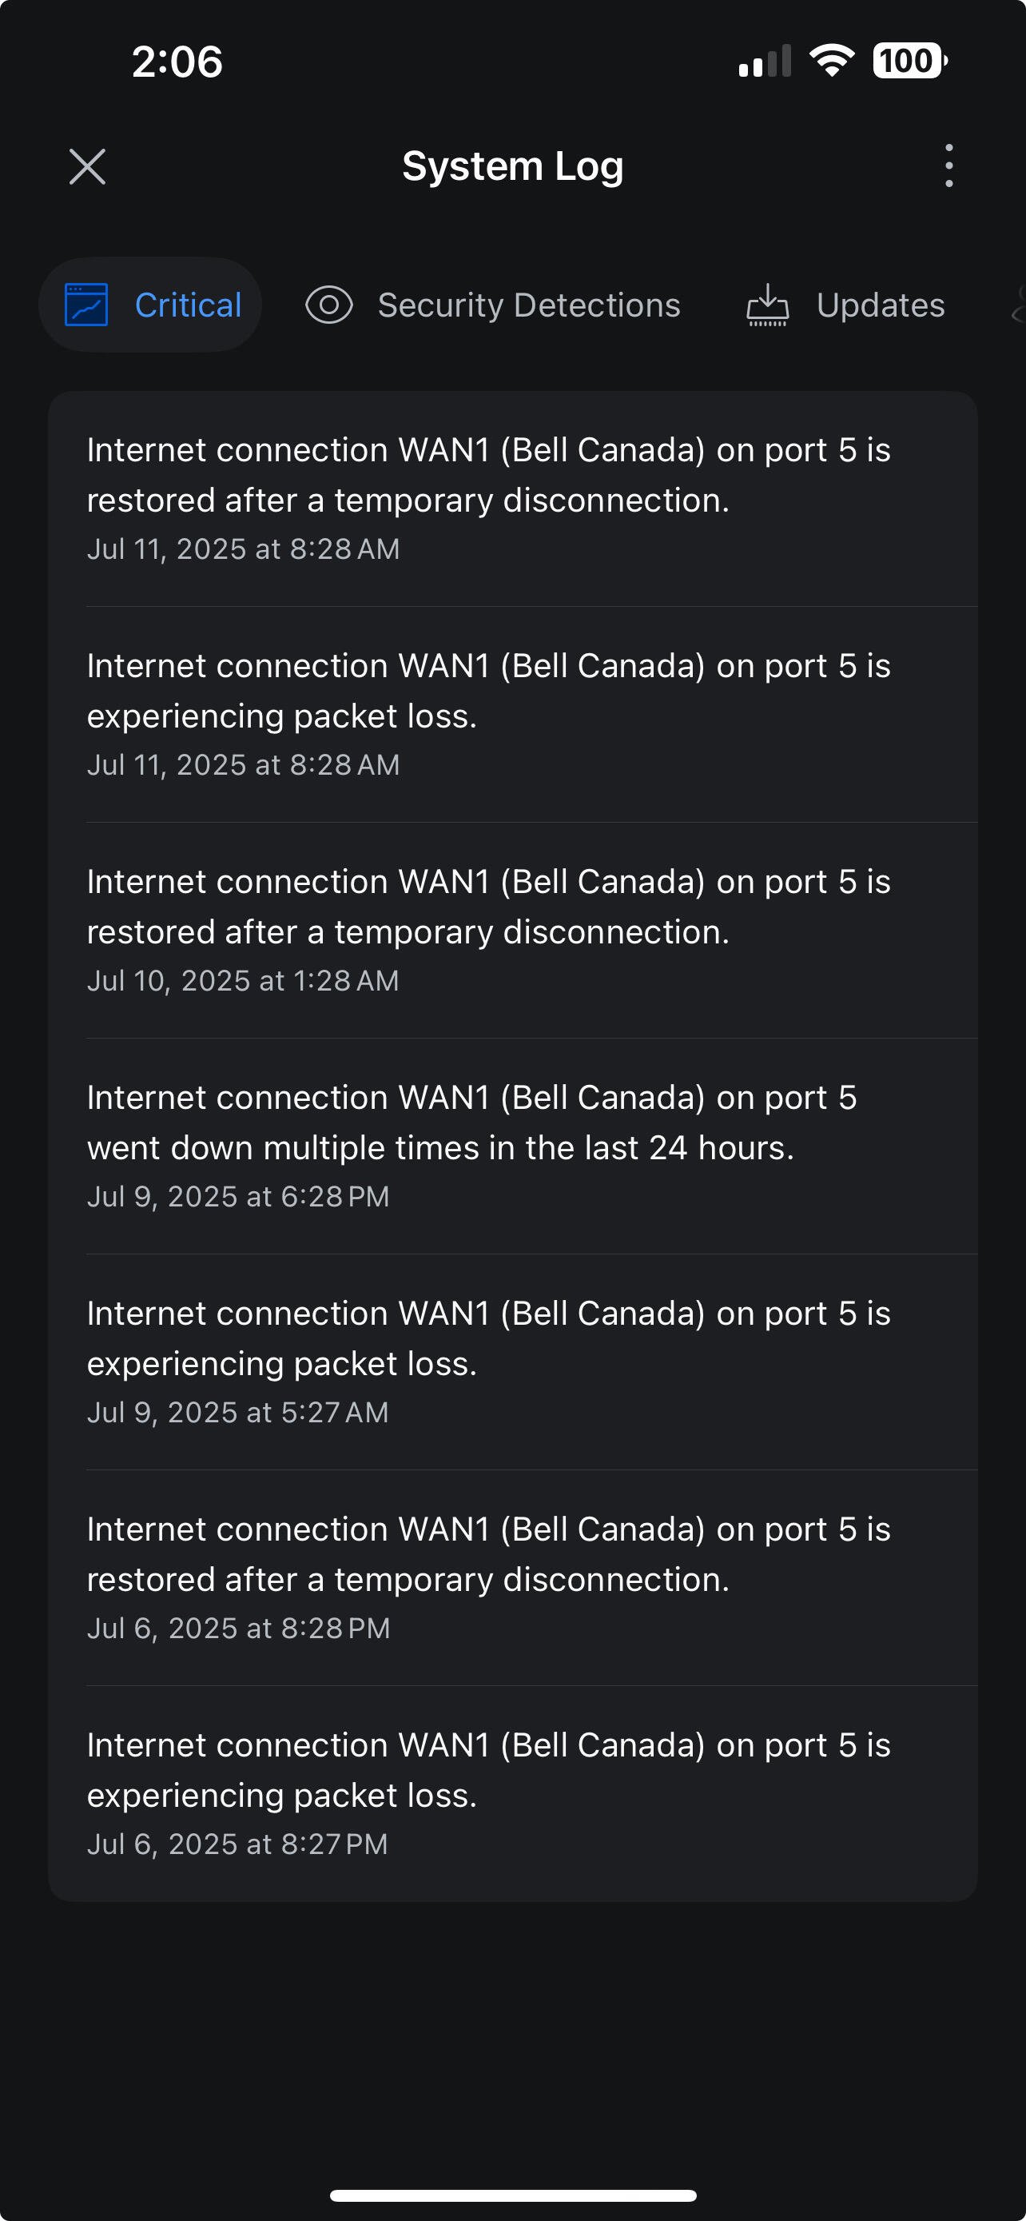Viewport: 1026px width, 2221px height.
Task: Open Jul 6 8:28 PM restored entry
Action: click(512, 1578)
